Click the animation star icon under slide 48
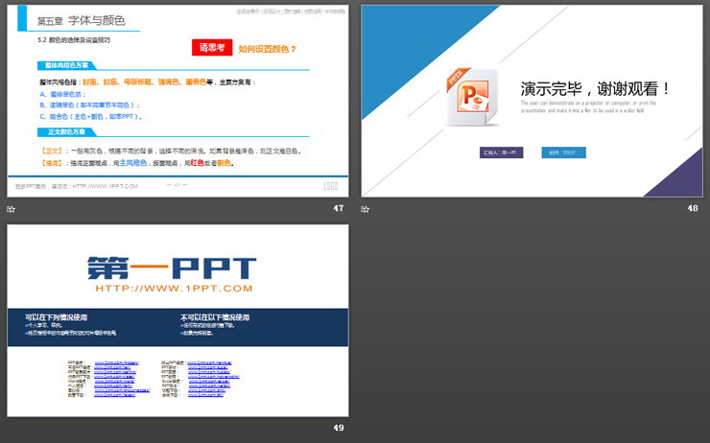 (x=365, y=209)
